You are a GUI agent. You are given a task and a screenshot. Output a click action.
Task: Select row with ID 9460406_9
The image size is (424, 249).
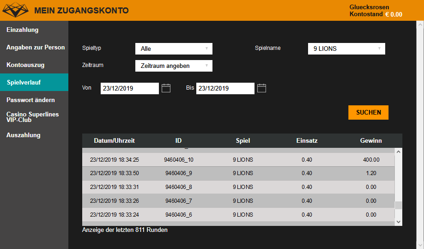(x=238, y=173)
